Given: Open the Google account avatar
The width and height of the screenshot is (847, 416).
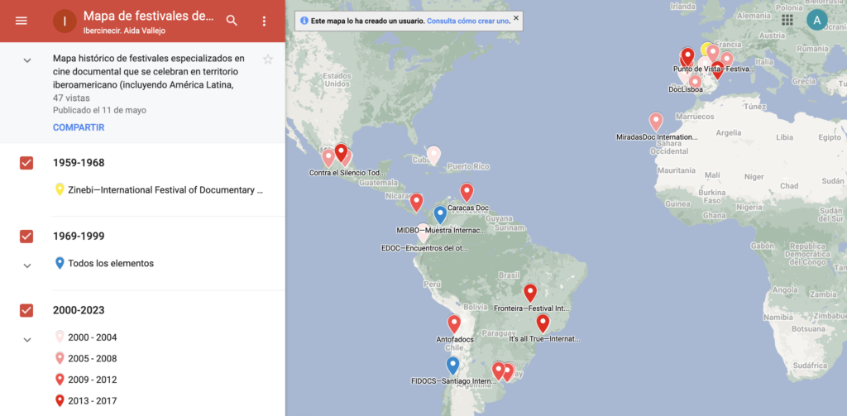Looking at the screenshot, I should coord(816,20).
